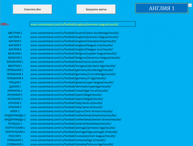Select the ГРЕЦИЯ 1 label cell
The width and height of the screenshot is (193, 146).
coord(15,82)
